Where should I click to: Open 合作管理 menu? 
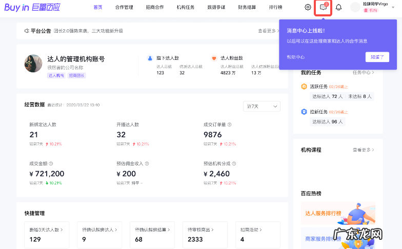(124, 7)
